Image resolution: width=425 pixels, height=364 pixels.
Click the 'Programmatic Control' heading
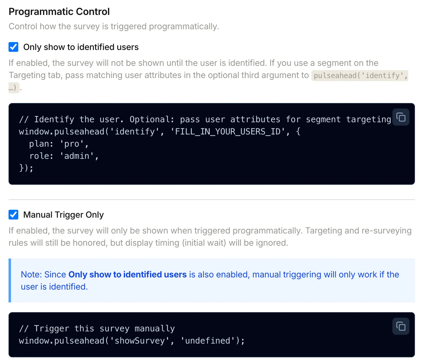[x=59, y=12]
